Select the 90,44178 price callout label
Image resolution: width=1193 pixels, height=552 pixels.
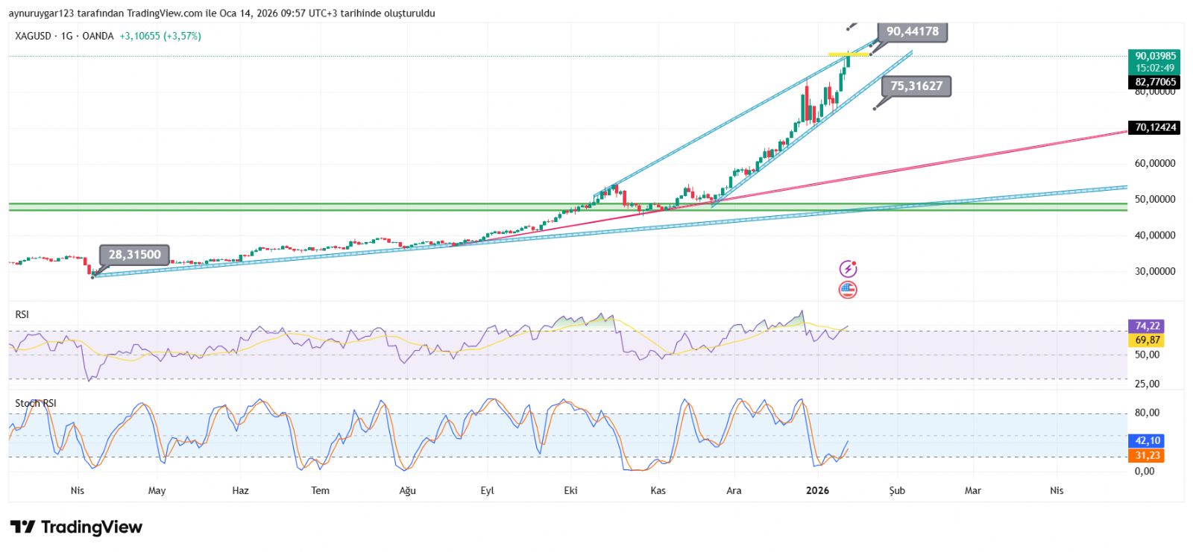(x=912, y=31)
